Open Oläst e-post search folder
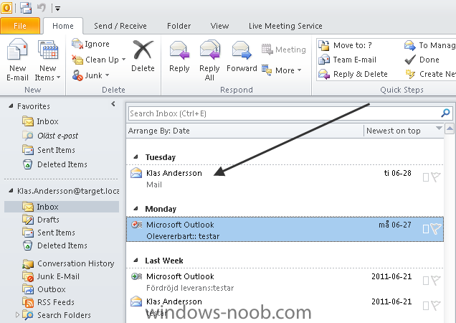 [51, 136]
